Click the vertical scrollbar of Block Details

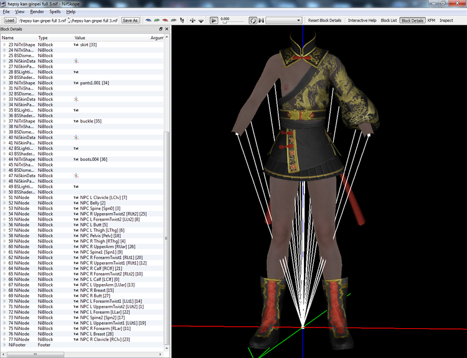pyautogui.click(x=166, y=238)
